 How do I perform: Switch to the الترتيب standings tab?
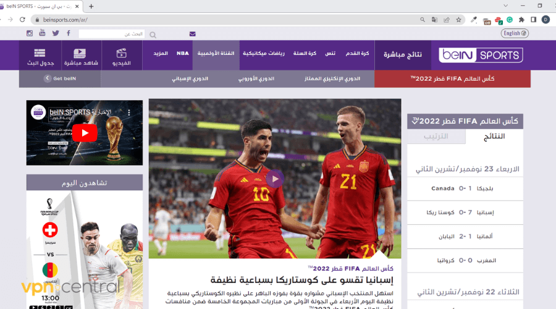coord(436,137)
